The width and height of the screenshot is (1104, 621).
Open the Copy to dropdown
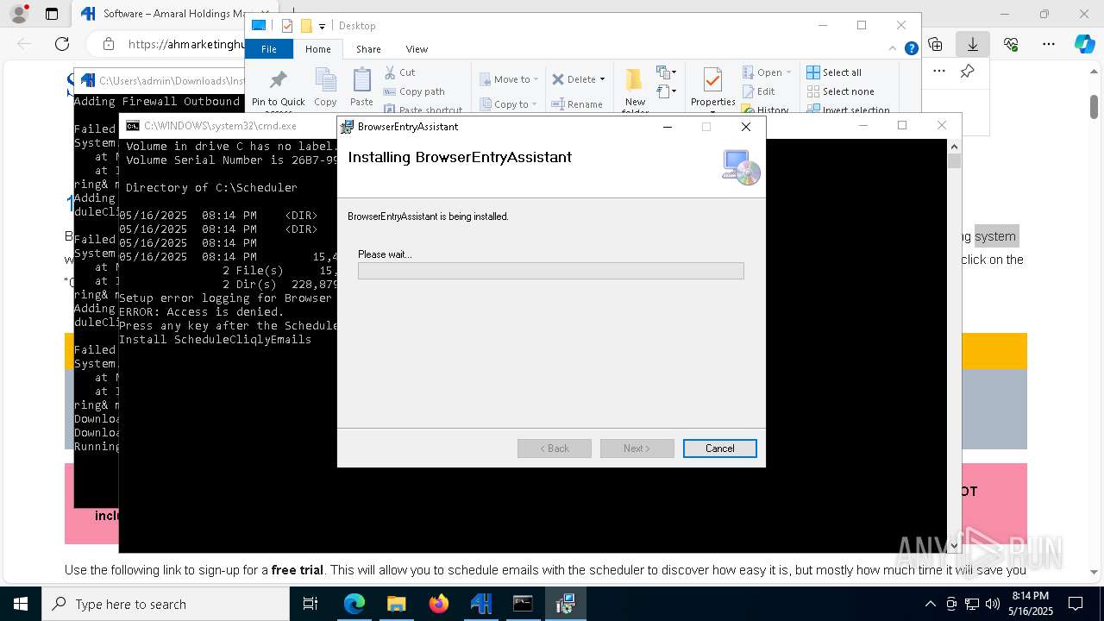tap(509, 104)
